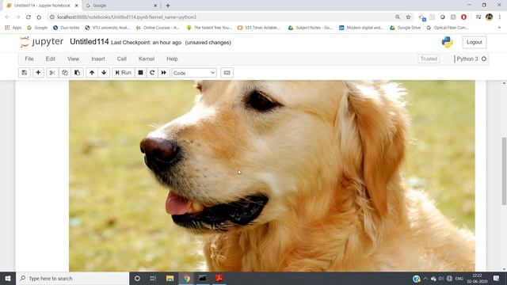Open Adobe Acrobat from the taskbar
The width and height of the screenshot is (507, 285).
(x=219, y=278)
